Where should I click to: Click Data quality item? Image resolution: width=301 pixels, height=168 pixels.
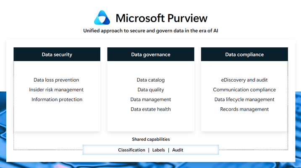tap(151, 90)
